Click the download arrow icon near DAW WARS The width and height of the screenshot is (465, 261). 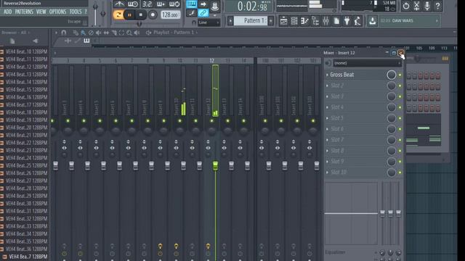372,21
